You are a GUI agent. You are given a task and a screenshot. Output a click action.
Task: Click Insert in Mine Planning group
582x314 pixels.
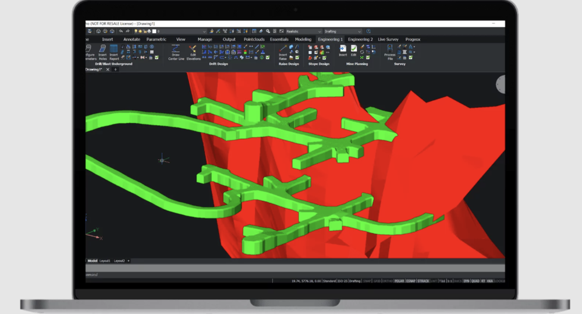tap(343, 51)
